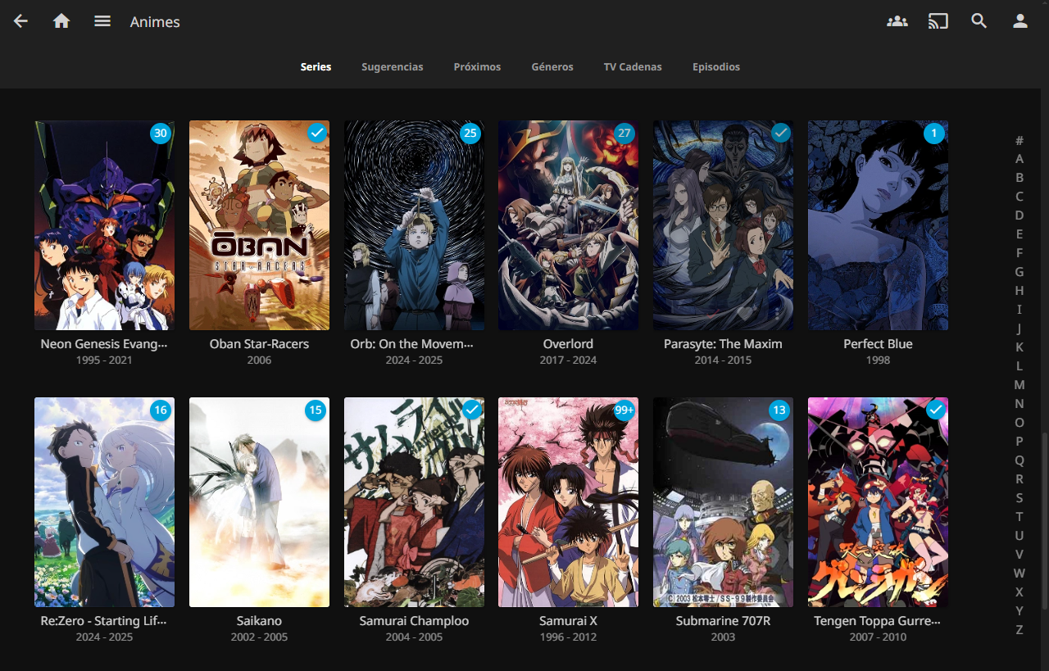The height and width of the screenshot is (671, 1049).
Task: Jump to letter W in alphabet picker
Action: tap(1019, 574)
